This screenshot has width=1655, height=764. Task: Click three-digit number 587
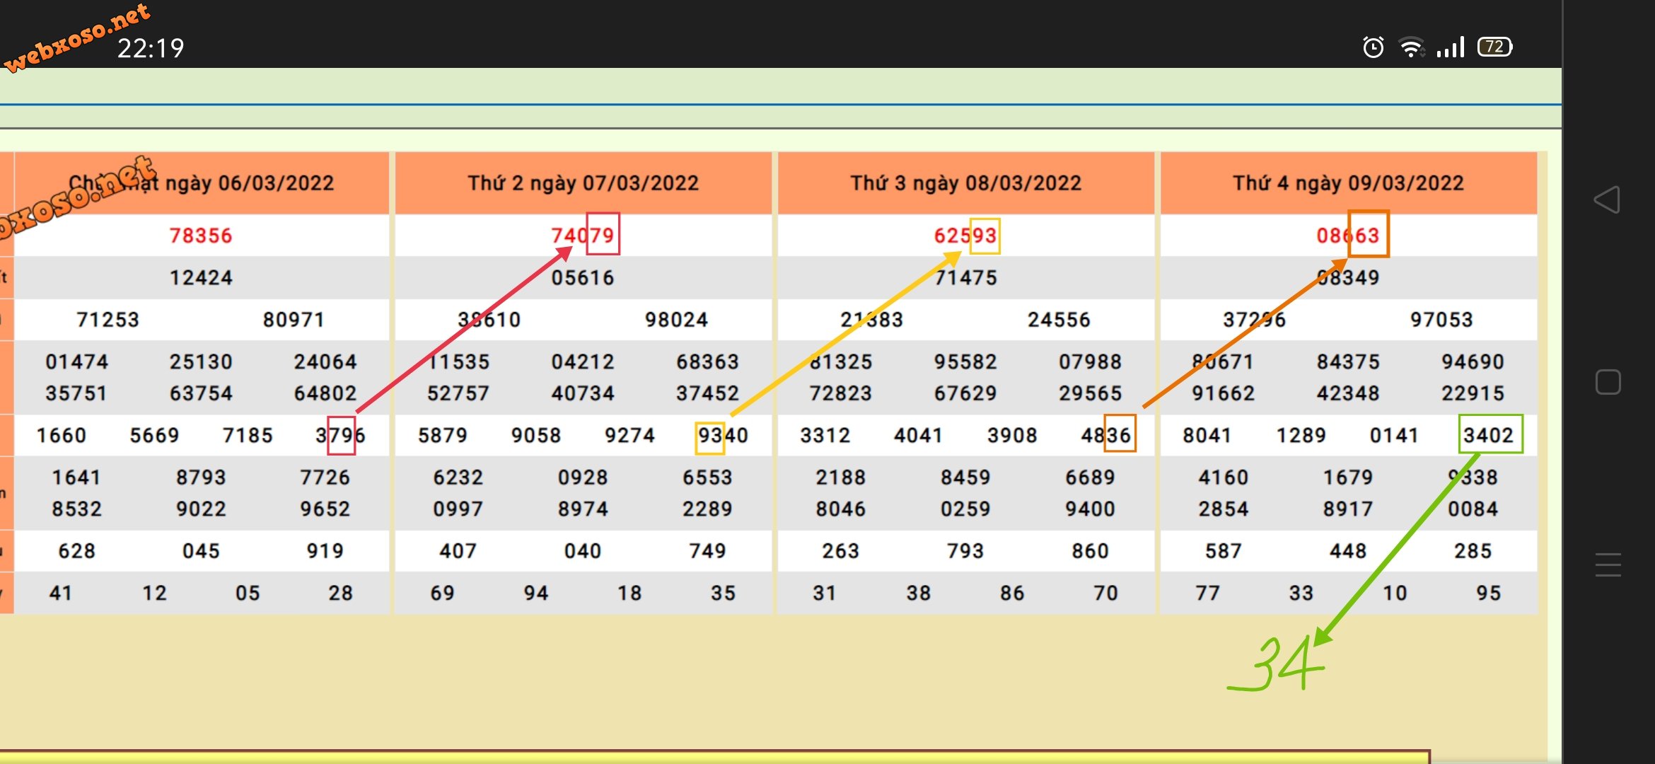click(1224, 551)
